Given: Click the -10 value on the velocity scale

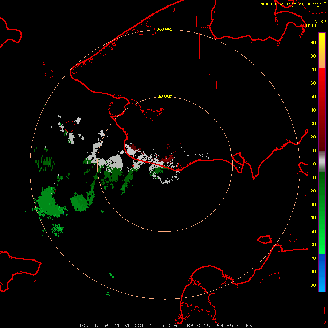Looking at the screenshot, I should pos(312,177).
